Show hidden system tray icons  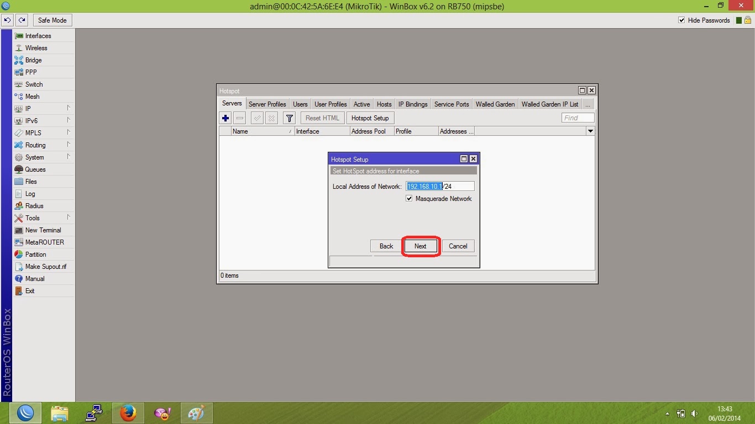pyautogui.click(x=667, y=414)
